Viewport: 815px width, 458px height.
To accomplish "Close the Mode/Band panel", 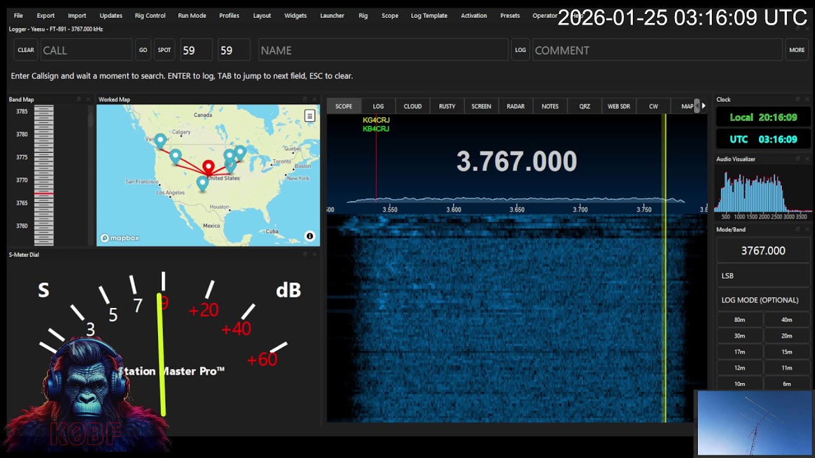I will pyautogui.click(x=807, y=230).
